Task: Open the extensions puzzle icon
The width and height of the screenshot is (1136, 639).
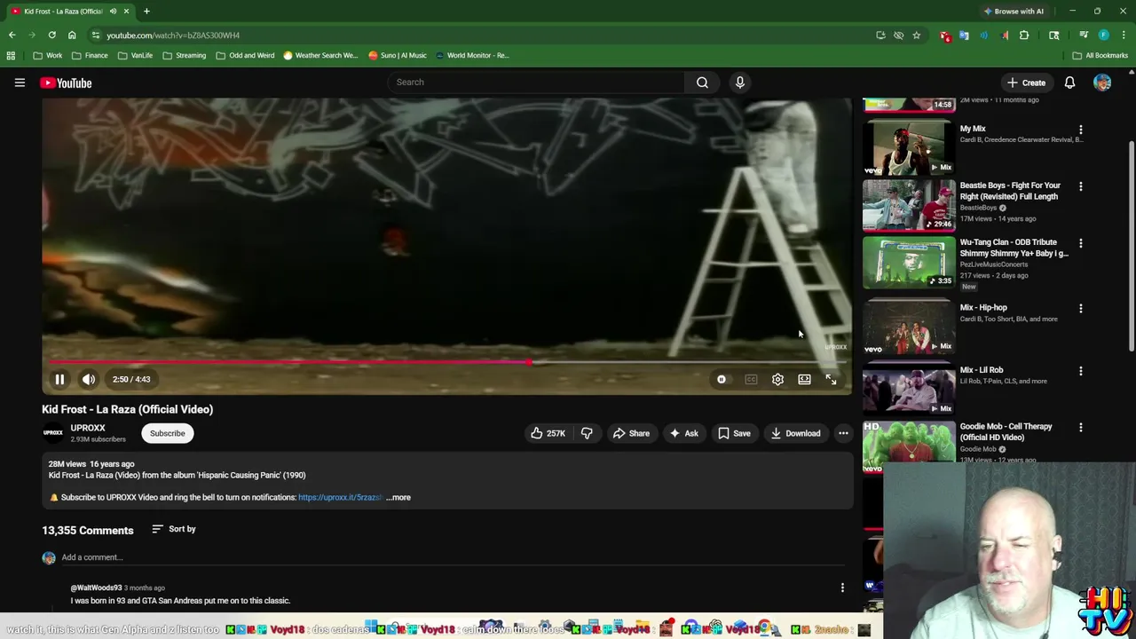Action: [1024, 35]
